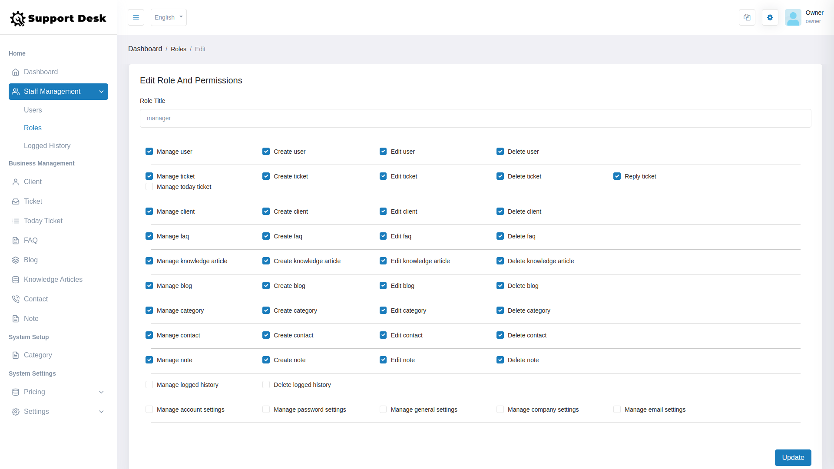Open the English language dropdown
The image size is (834, 469).
pyautogui.click(x=169, y=17)
